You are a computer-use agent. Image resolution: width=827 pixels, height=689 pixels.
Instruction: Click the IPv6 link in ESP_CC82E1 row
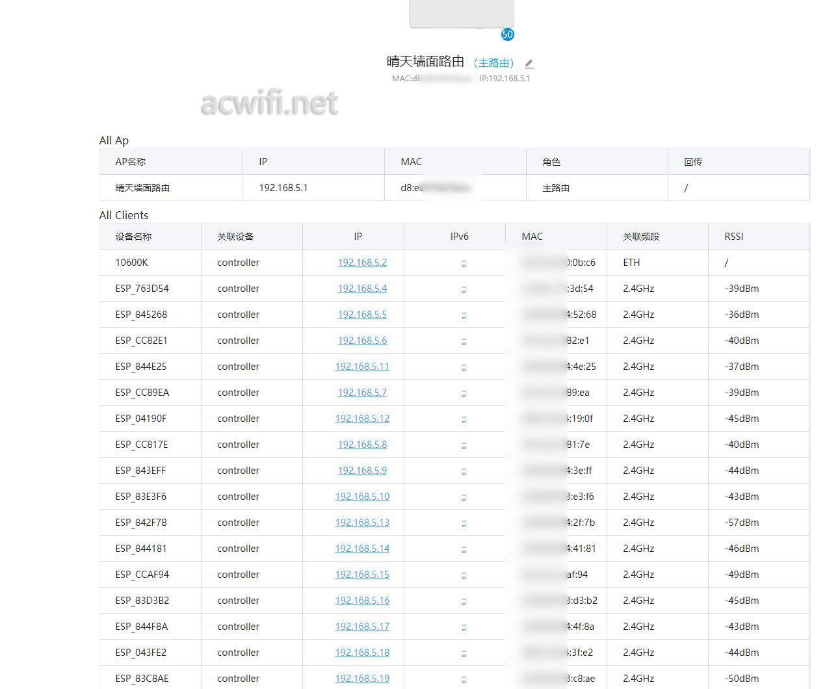point(464,341)
